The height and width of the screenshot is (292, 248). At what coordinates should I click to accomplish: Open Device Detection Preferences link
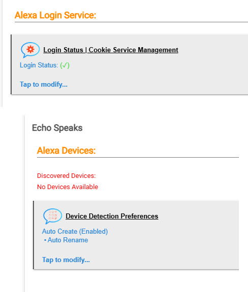coord(112,216)
